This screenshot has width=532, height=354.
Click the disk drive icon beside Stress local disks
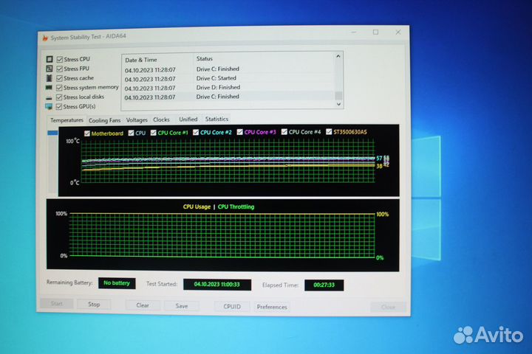coord(49,98)
